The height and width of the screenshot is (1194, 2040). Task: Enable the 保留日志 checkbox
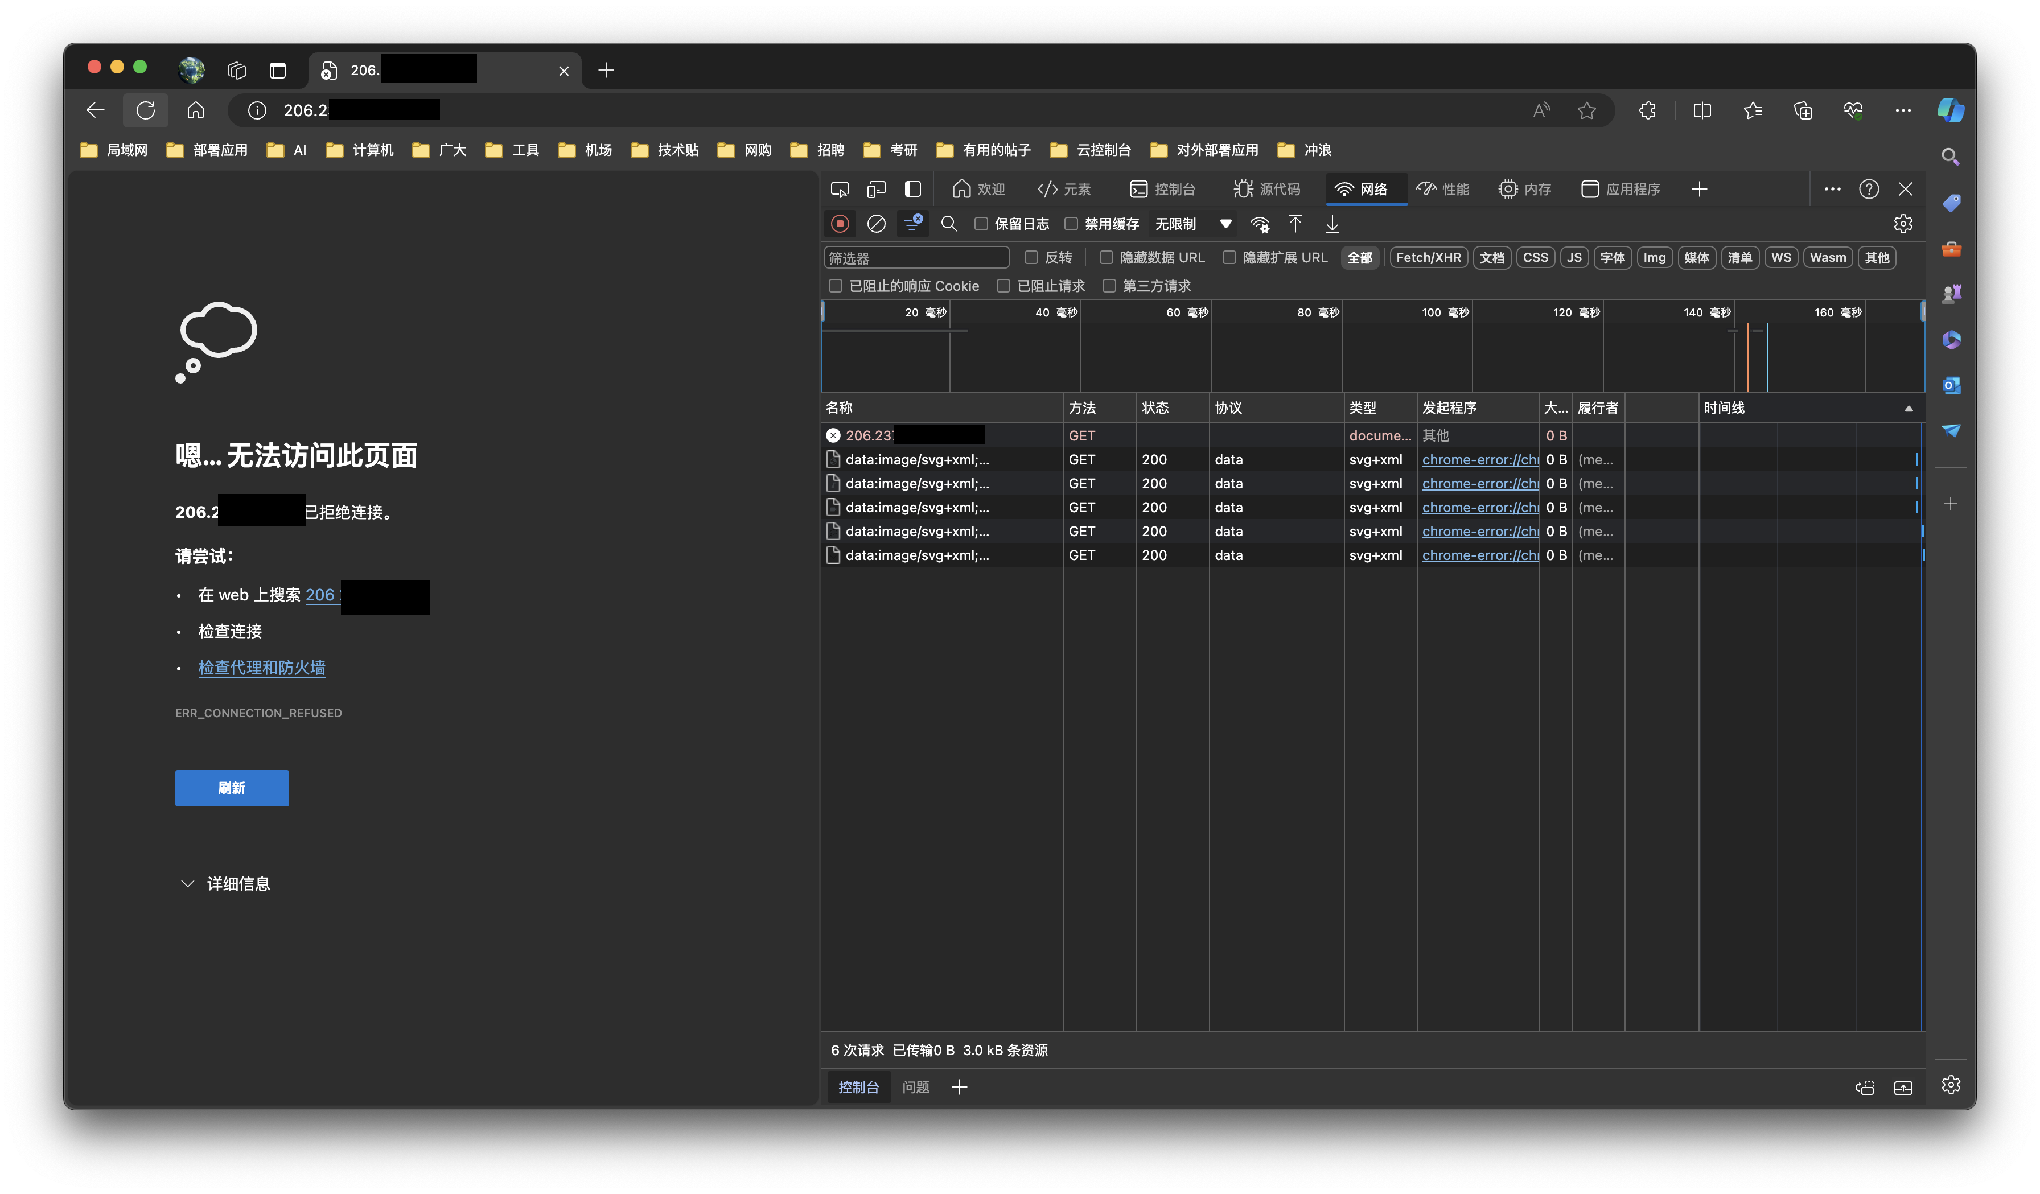click(981, 224)
